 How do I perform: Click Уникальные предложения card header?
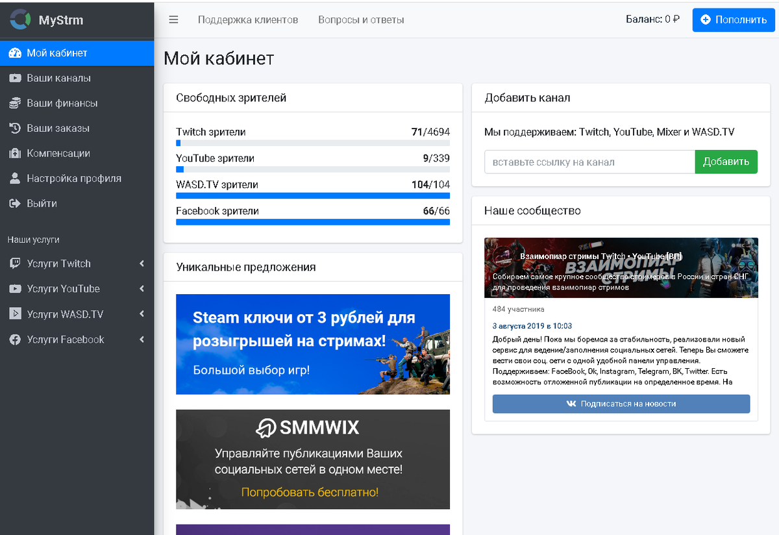click(313, 267)
